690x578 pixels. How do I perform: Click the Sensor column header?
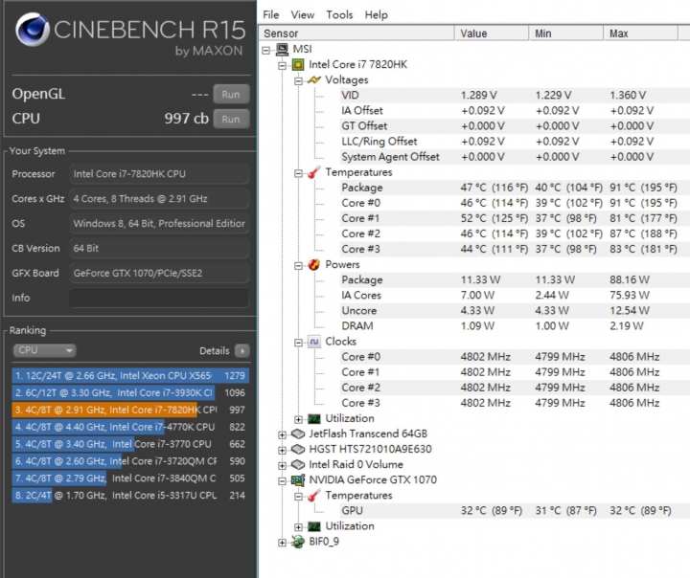coord(357,33)
